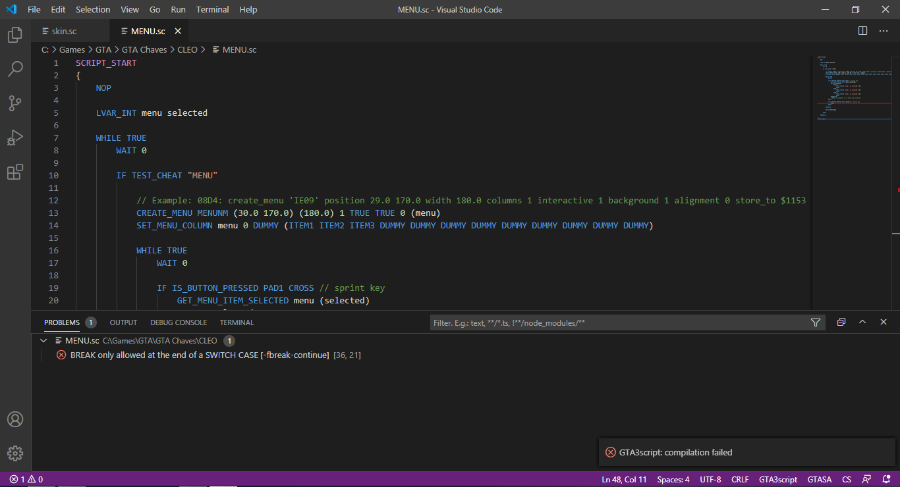Open the Terminal menu
This screenshot has height=487, width=900.
click(x=213, y=9)
